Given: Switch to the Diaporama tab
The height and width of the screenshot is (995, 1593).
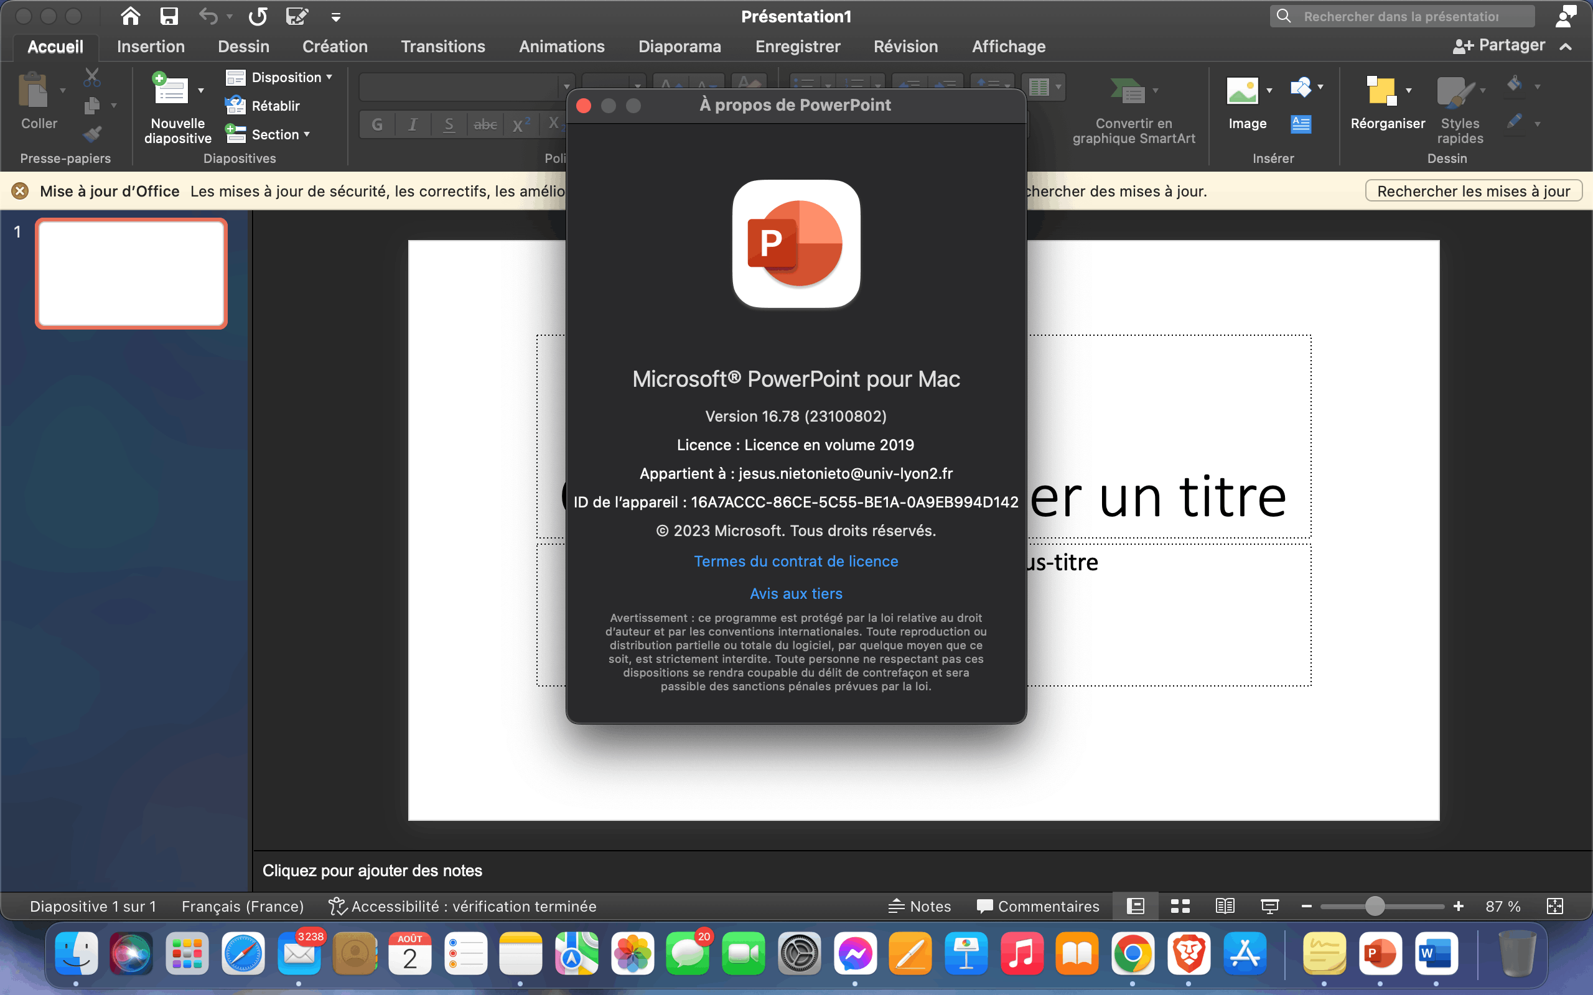Looking at the screenshot, I should (x=680, y=46).
